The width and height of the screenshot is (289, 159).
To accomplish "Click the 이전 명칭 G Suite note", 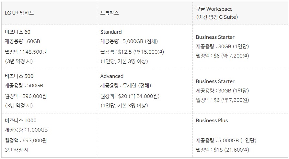I will (x=217, y=17).
